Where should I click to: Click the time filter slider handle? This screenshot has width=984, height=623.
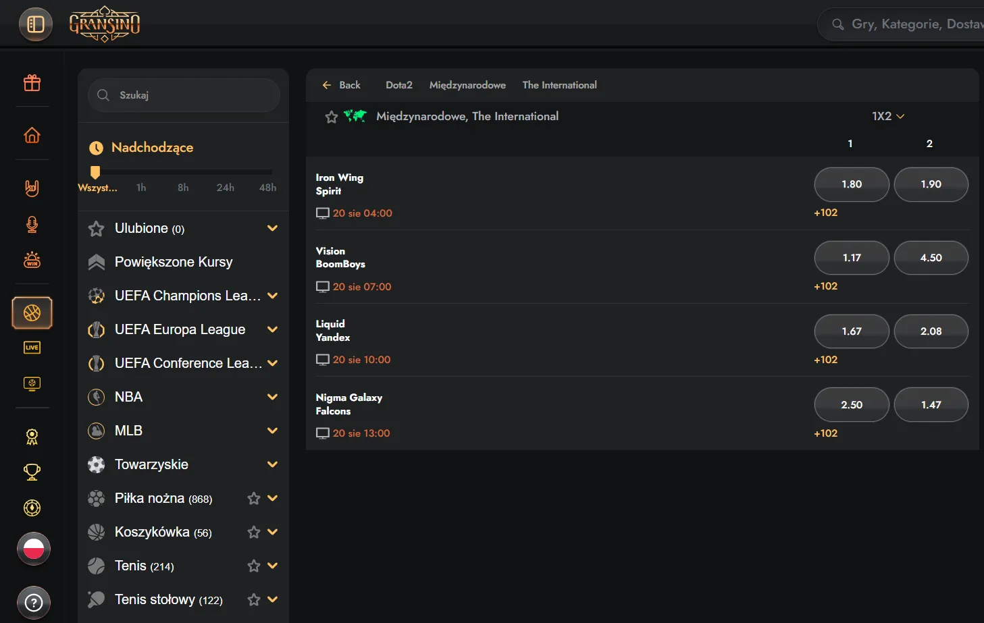(95, 172)
